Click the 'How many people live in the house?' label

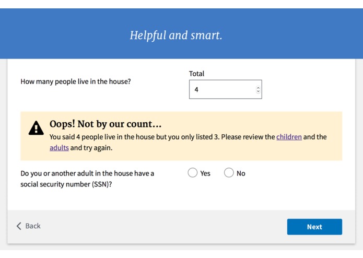[x=75, y=81]
